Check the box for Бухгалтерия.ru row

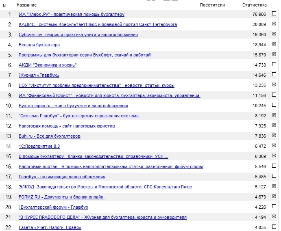274,105
